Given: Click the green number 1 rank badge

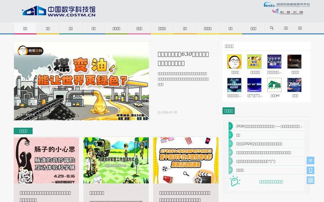Looking at the screenshot, I should (x=230, y=126).
